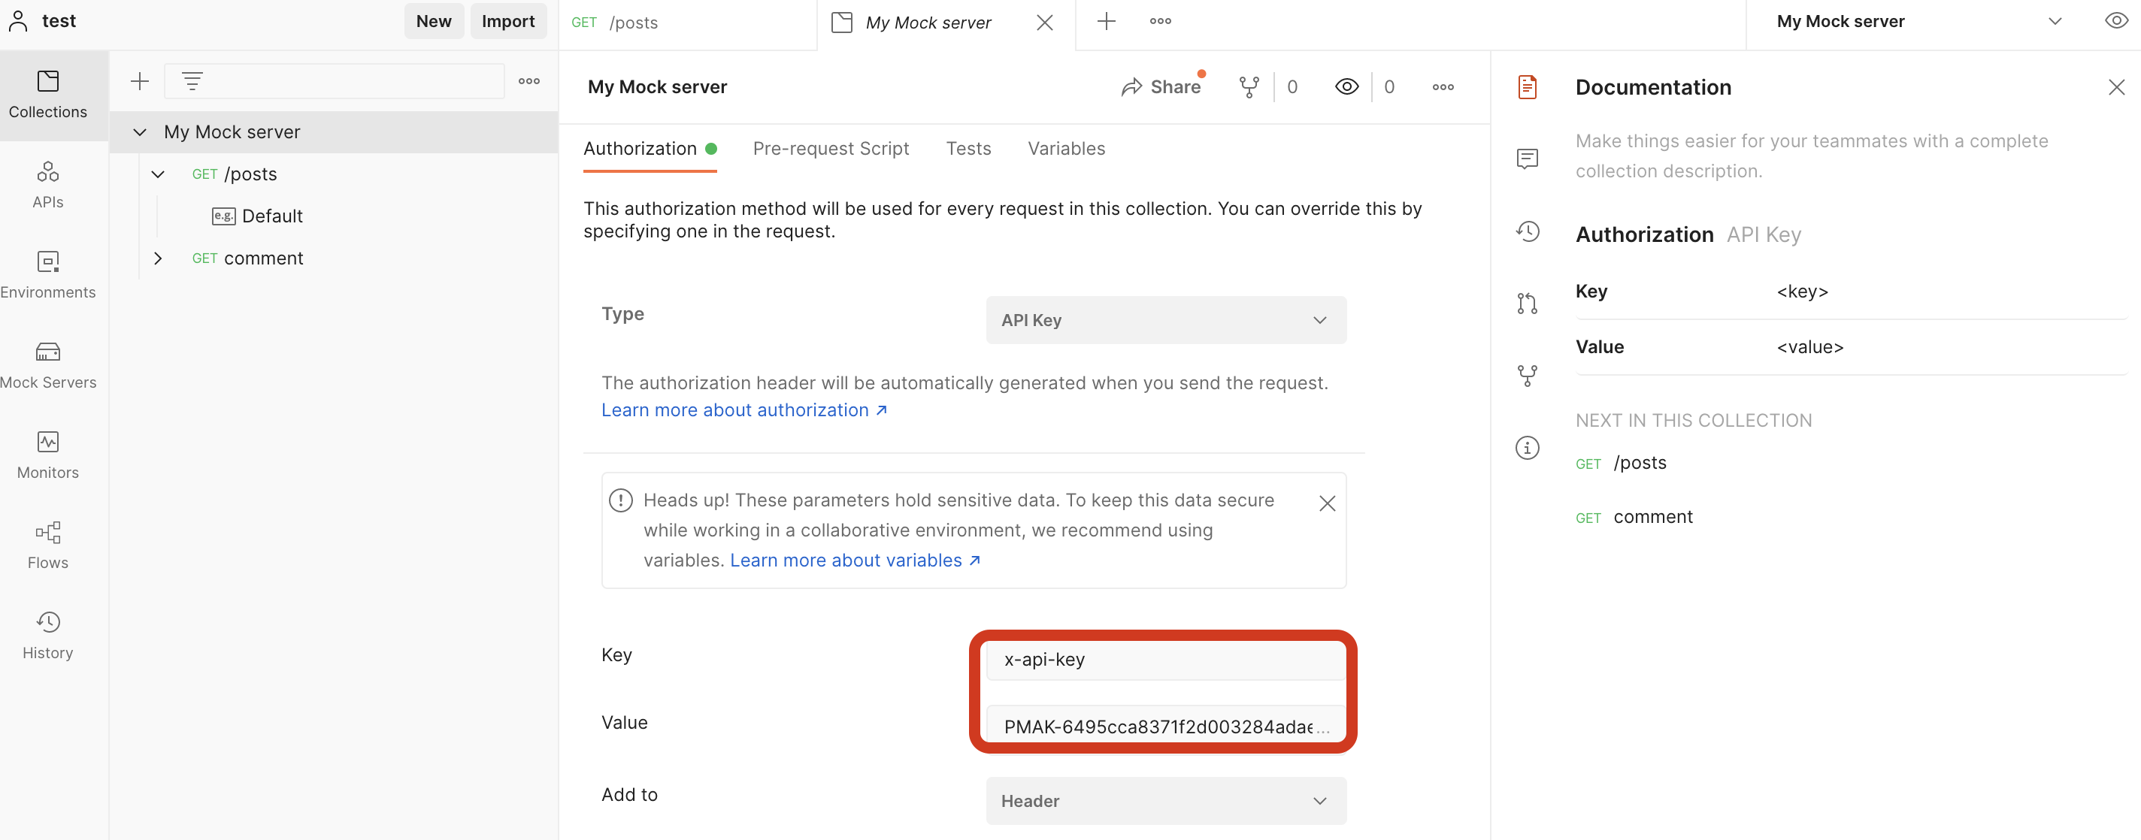Click the x-api-key Key input field

(x=1164, y=660)
